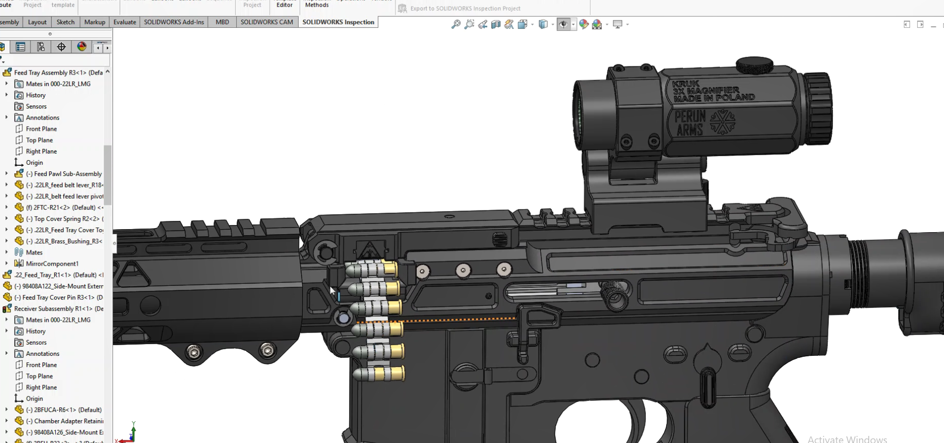This screenshot has height=443, width=944.
Task: Select the Zoom to Area tool
Action: [x=469, y=24]
